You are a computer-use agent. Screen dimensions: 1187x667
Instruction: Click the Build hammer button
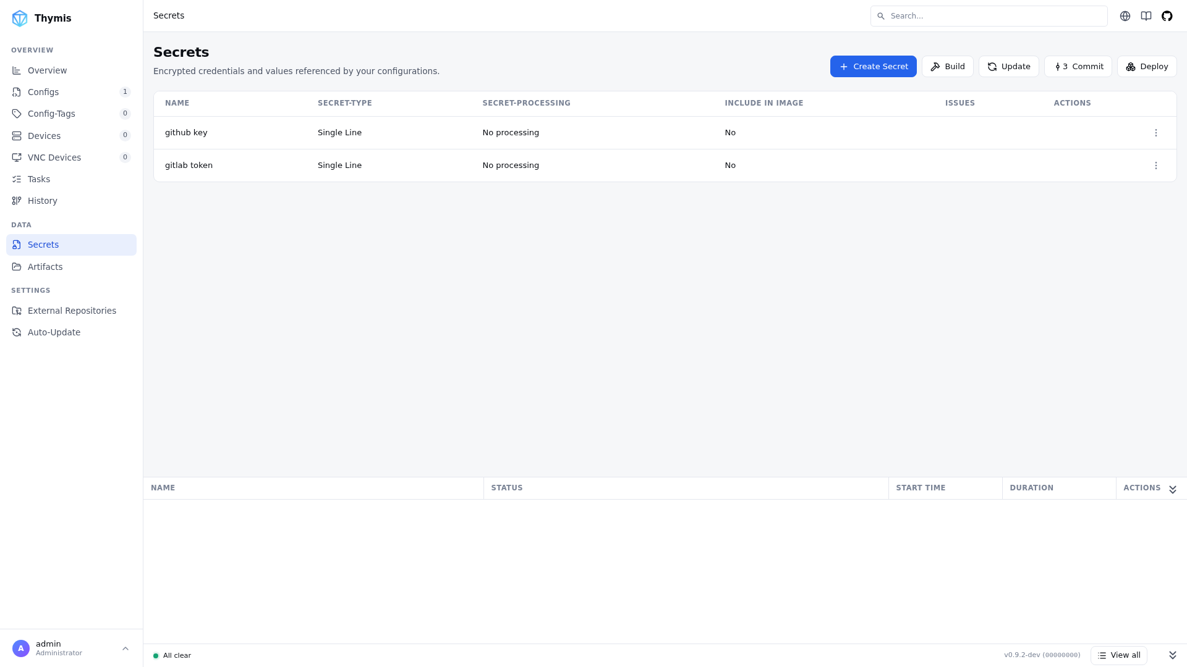click(x=947, y=67)
